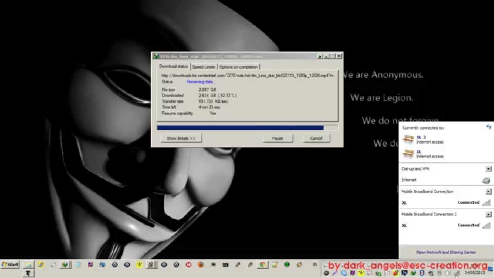This screenshot has height=278, width=494.
Task: Click the Downloaded value 2.614 GB (92.12 %)
Action: click(218, 95)
